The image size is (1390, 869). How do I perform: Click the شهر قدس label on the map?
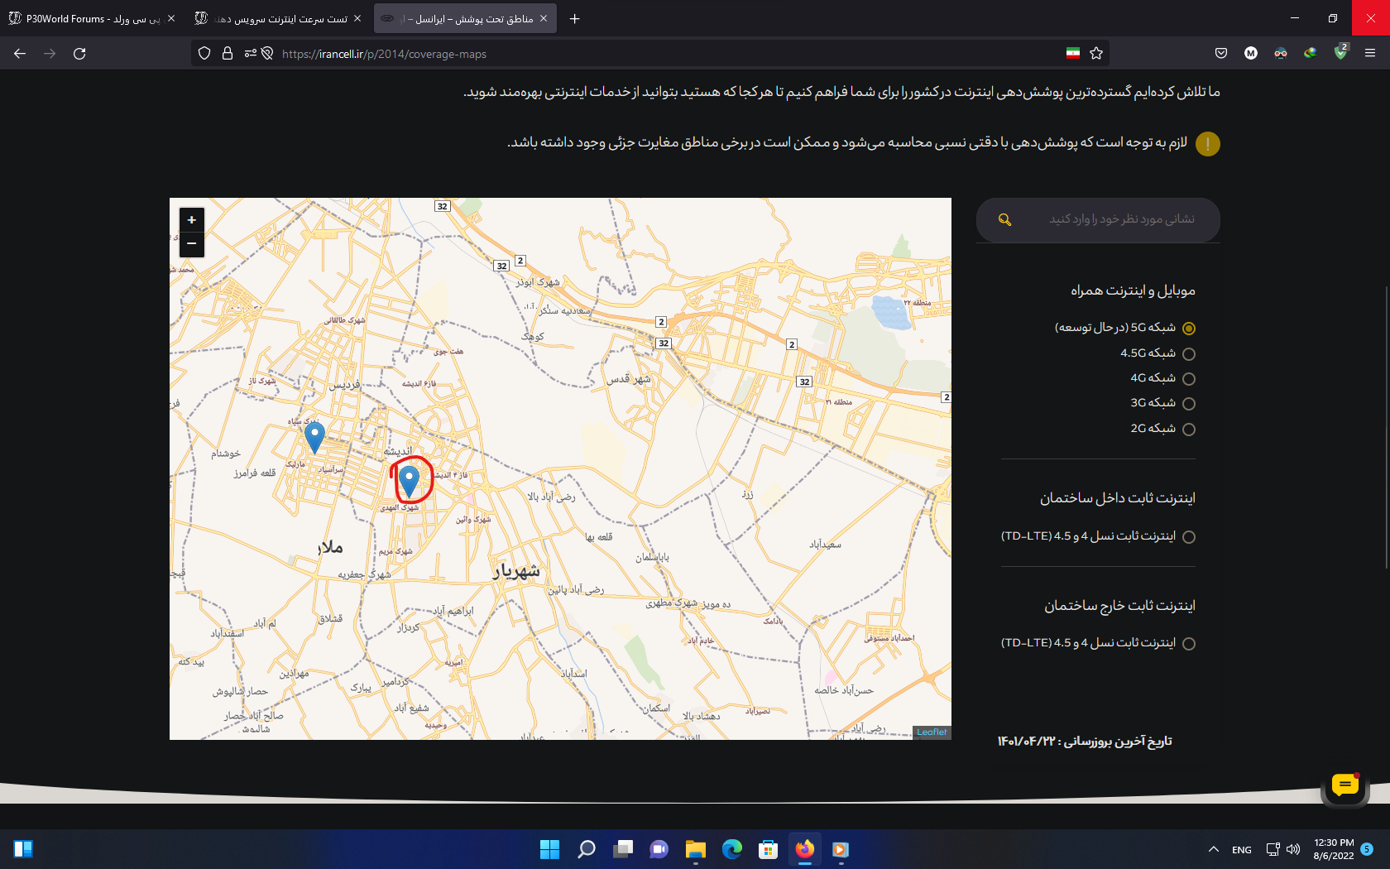[x=629, y=379]
